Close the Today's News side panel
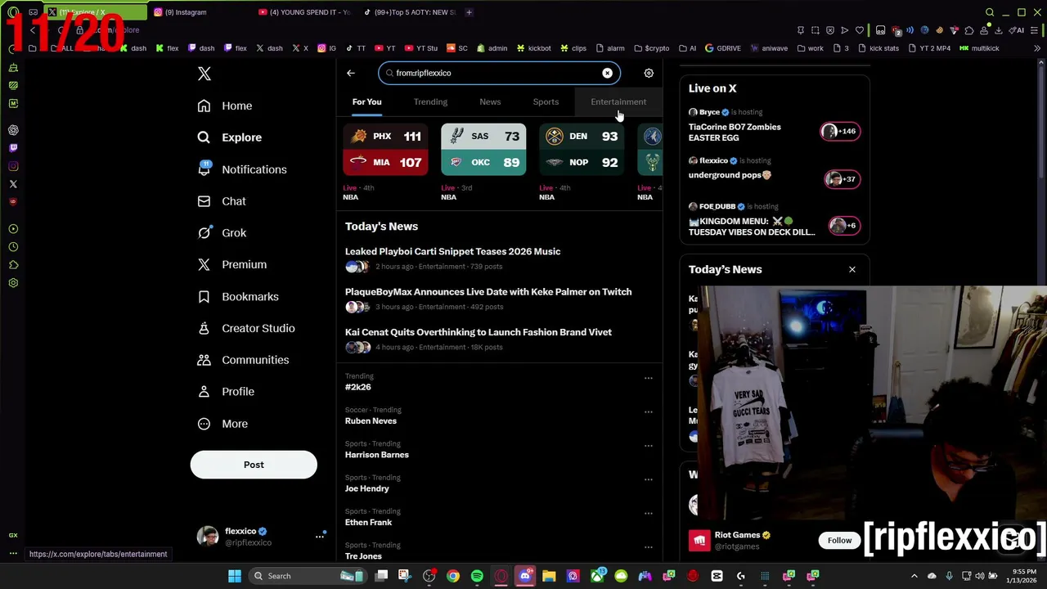 click(852, 269)
